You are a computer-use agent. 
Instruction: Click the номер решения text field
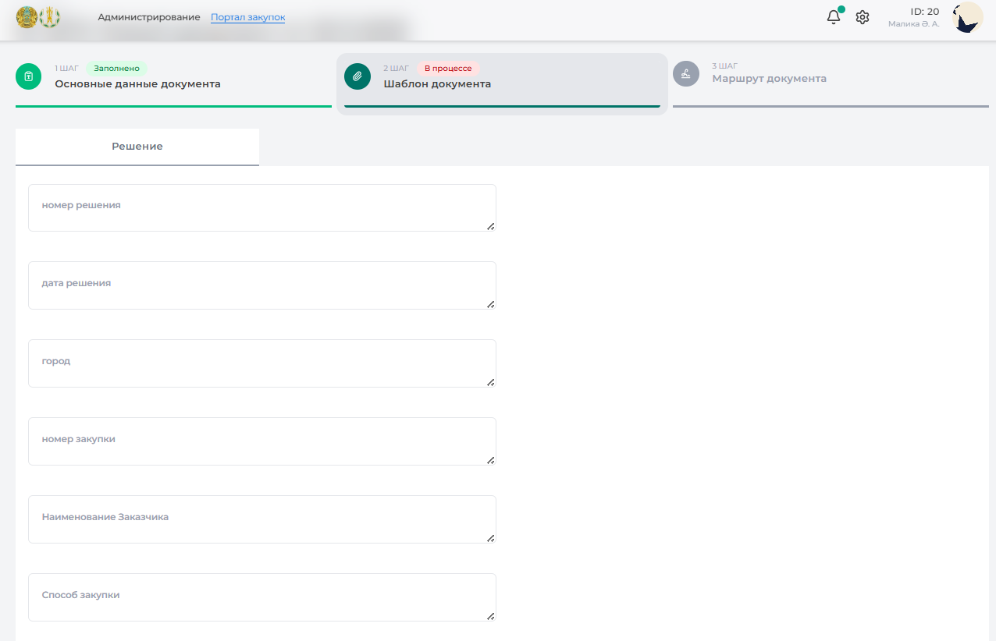(261, 207)
